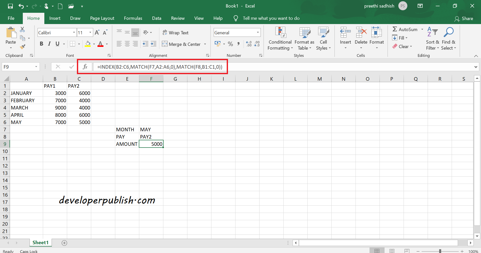Screen dimensions: 481x253
Task: Click the Share button
Action: coord(465,18)
